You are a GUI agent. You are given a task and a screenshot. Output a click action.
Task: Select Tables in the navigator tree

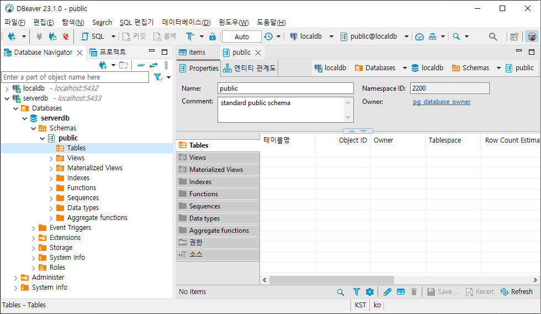(x=76, y=148)
